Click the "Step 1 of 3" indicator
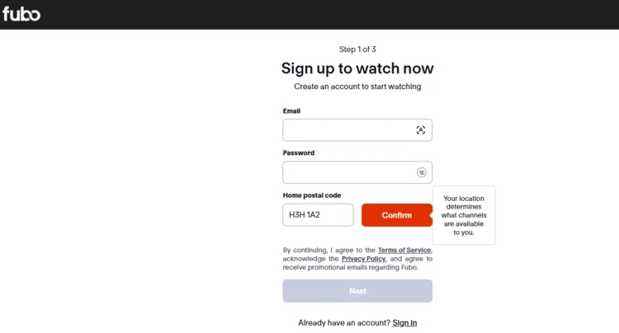The width and height of the screenshot is (619, 333). [357, 49]
